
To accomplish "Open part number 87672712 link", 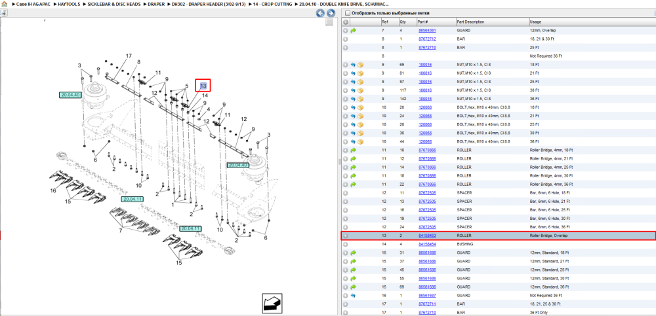I will coord(427,39).
